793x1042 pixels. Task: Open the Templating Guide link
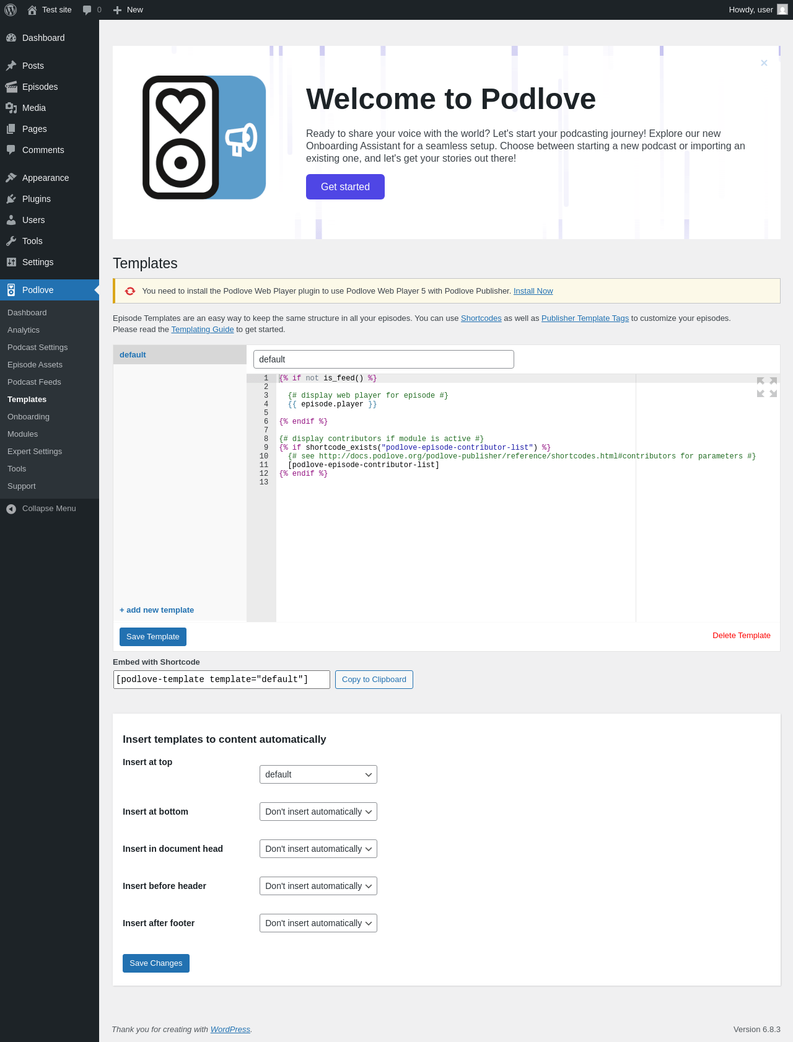pyautogui.click(x=203, y=330)
